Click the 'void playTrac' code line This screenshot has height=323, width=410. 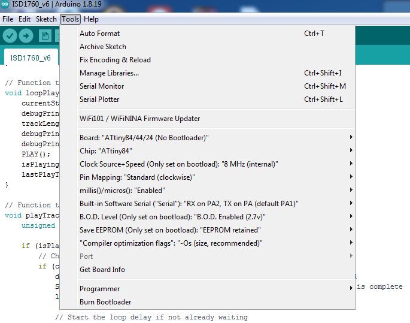click(32, 215)
